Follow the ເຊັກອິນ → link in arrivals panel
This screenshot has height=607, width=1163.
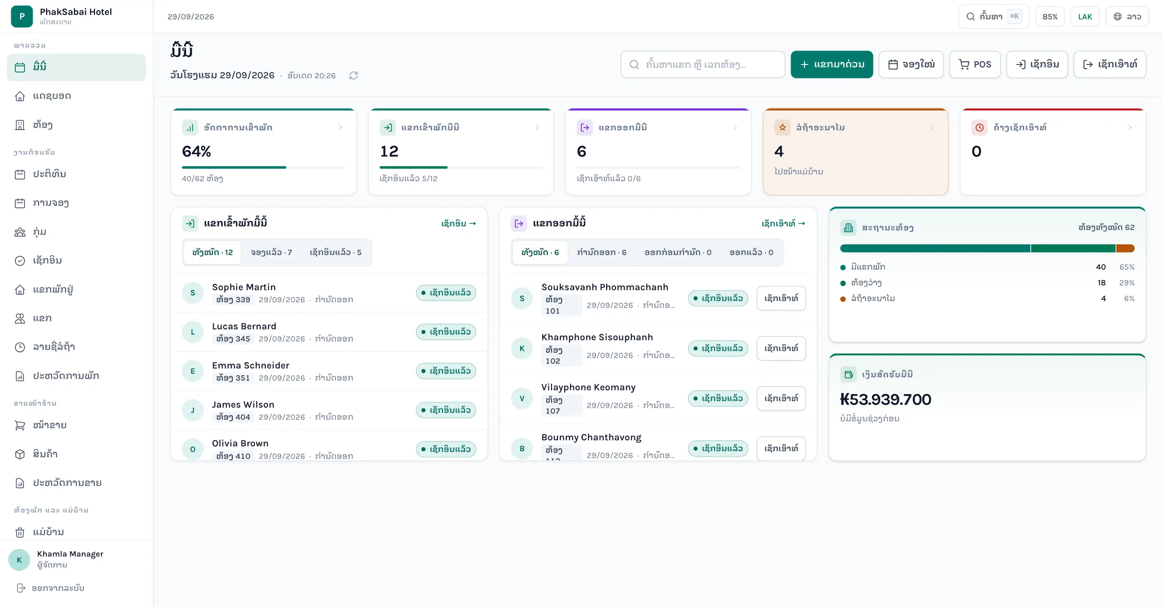point(458,224)
